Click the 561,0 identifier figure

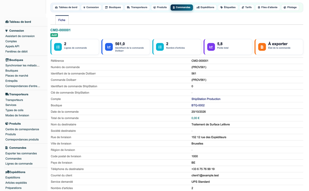tap(120, 44)
